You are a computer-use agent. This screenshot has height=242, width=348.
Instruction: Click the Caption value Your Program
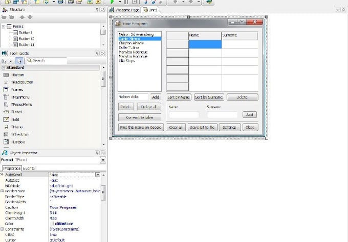click(x=63, y=207)
